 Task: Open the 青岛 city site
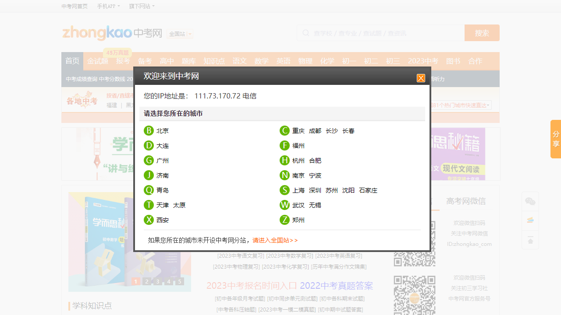point(163,190)
